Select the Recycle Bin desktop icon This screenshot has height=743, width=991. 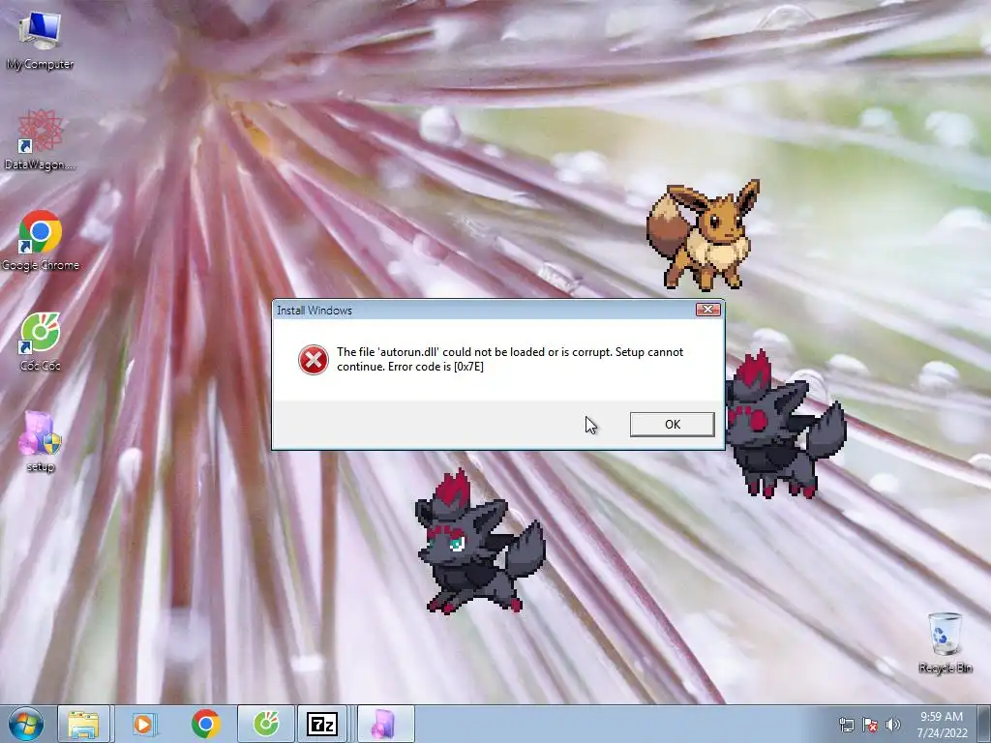coord(945,642)
